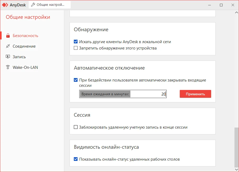Click the AnyDesk logo in the title bar

(5, 5)
